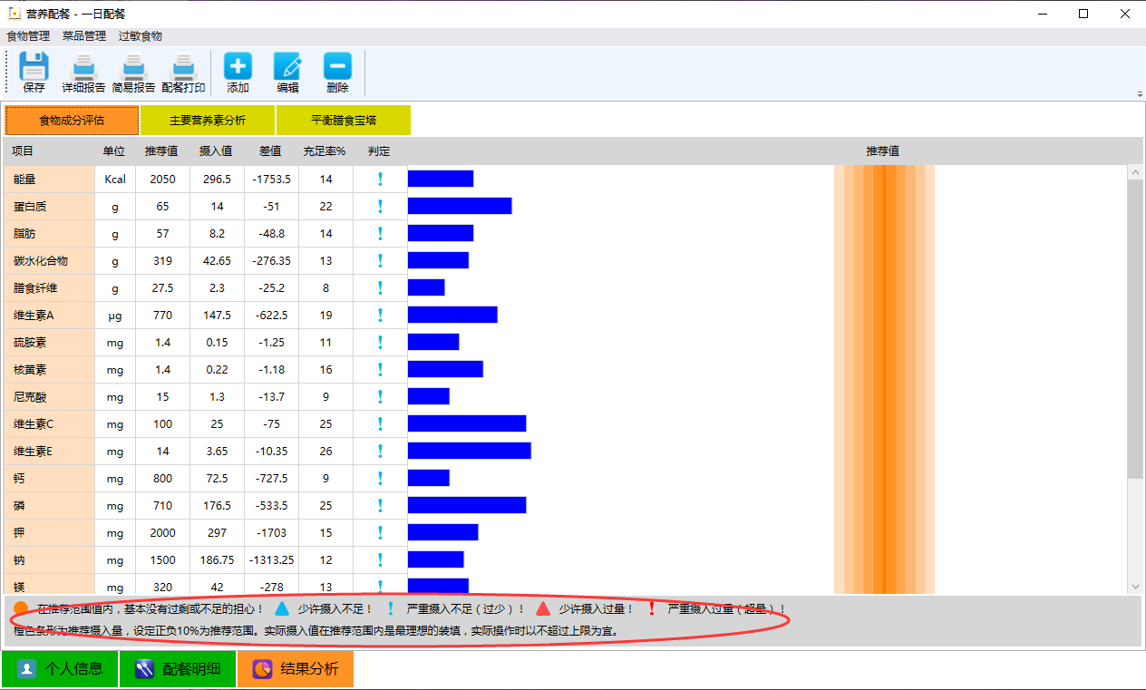1146x690 pixels.
Task: Click the toolbar overflow arrow at right
Action: (1139, 94)
